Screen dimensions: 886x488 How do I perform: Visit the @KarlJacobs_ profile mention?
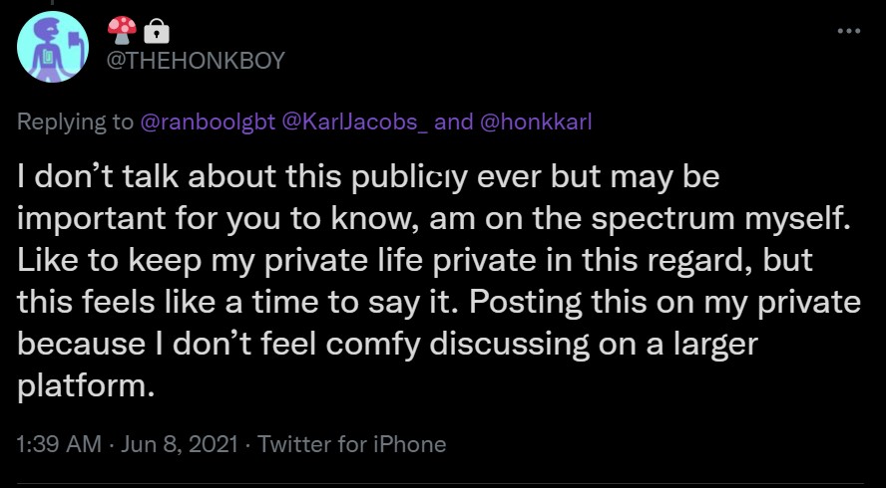tap(355, 122)
